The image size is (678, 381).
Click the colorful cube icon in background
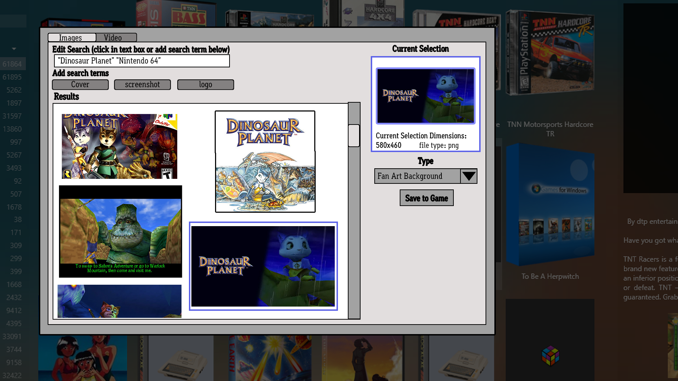tap(551, 356)
